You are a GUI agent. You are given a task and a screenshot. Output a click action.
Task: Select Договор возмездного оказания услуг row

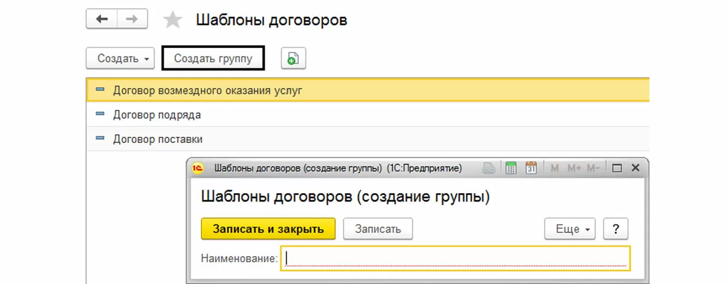click(x=207, y=90)
